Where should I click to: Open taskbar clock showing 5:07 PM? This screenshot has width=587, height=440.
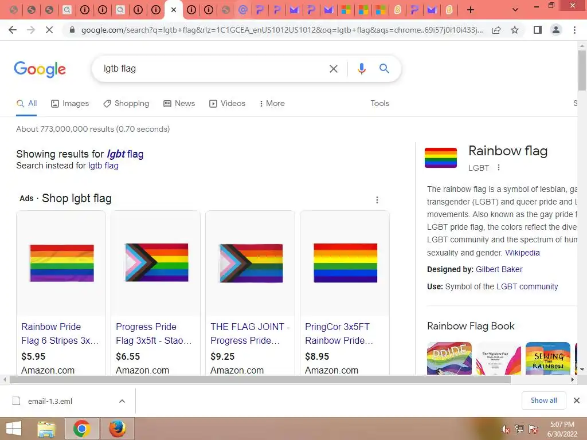[x=562, y=429]
